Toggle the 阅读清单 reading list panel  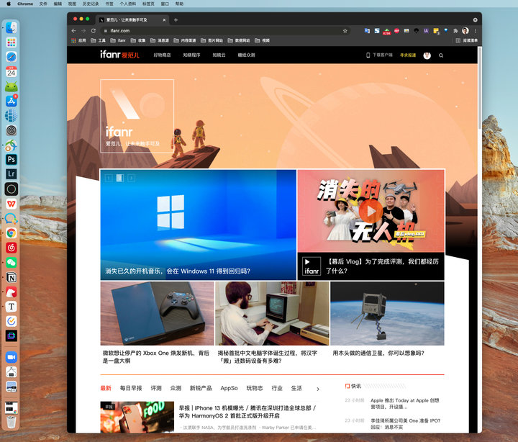[466, 40]
